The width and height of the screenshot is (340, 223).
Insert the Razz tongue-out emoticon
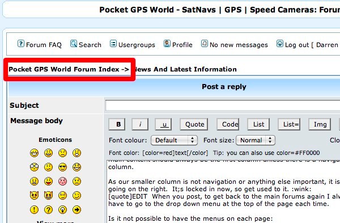pyautogui.click(x=48, y=182)
